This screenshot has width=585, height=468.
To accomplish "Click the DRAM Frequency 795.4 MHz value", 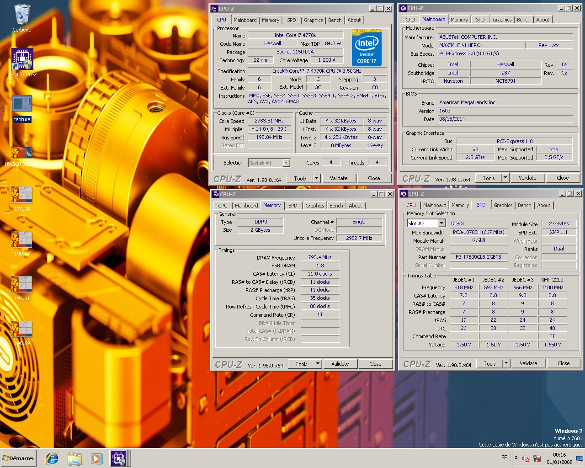I will (320, 257).
